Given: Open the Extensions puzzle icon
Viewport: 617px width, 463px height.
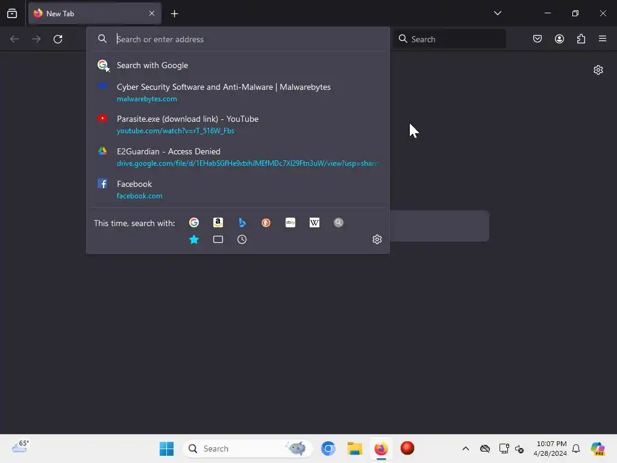Looking at the screenshot, I should pos(581,39).
